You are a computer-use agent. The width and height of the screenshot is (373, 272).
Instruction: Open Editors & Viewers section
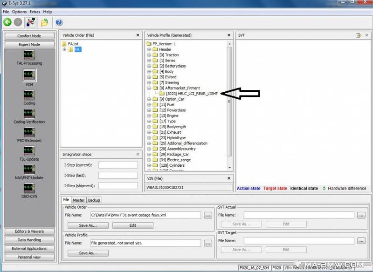tap(29, 231)
